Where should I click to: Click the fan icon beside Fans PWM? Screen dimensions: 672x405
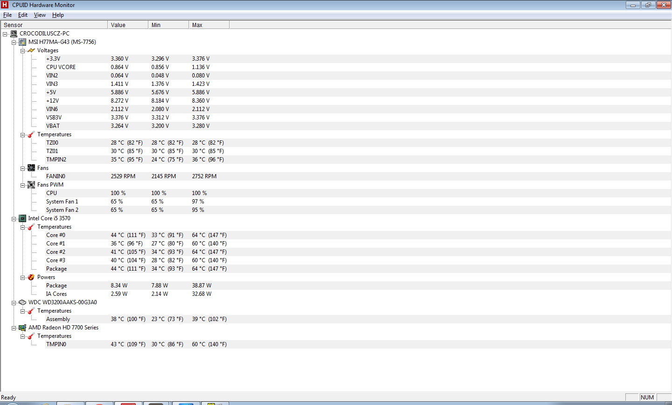pos(31,185)
